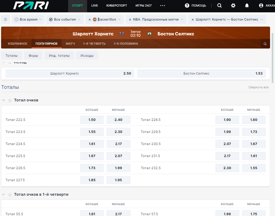Select Тотал 228.5 больше odds 1.90

227,120
